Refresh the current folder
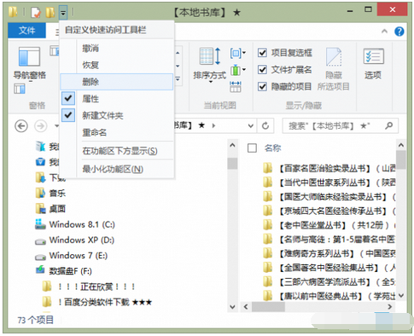 pyautogui.click(x=265, y=125)
